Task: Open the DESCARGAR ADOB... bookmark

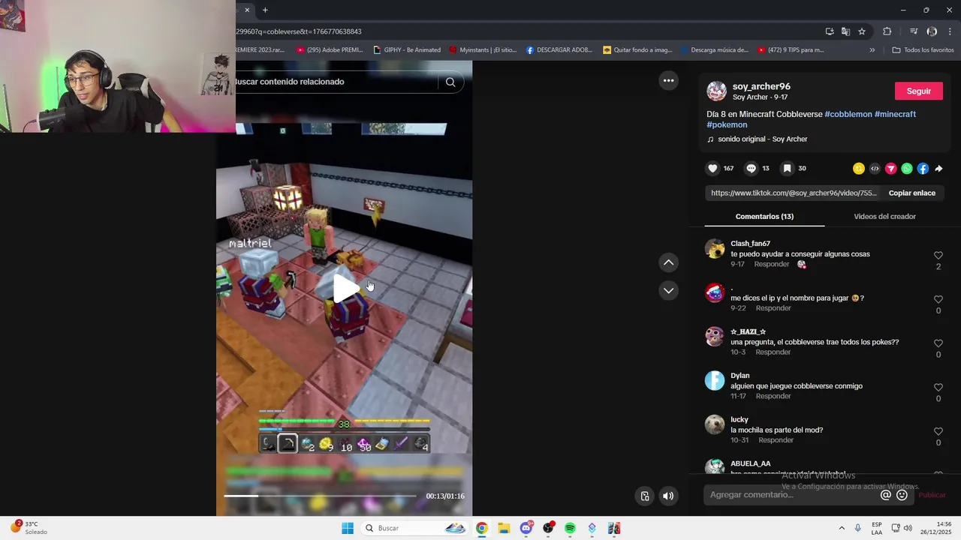Action: tap(559, 50)
